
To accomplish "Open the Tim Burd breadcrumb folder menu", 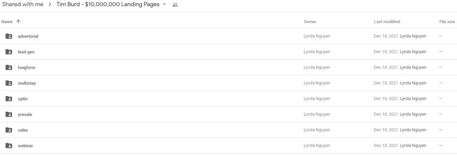I will coord(108,5).
